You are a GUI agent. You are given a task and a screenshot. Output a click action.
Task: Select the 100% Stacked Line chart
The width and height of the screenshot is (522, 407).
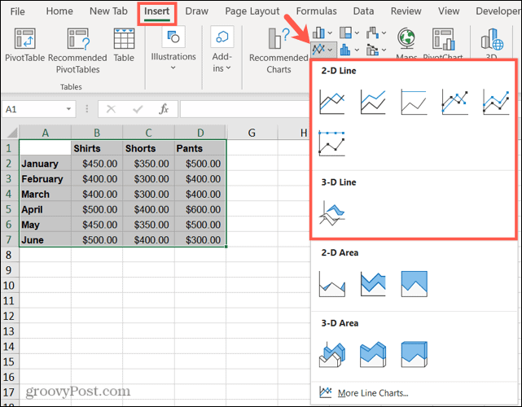coord(414,102)
